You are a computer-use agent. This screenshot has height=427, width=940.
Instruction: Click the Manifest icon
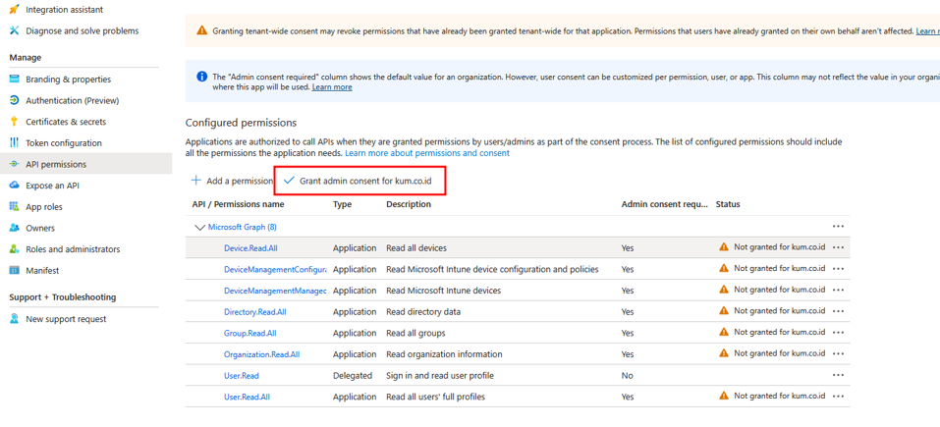pyautogui.click(x=15, y=271)
